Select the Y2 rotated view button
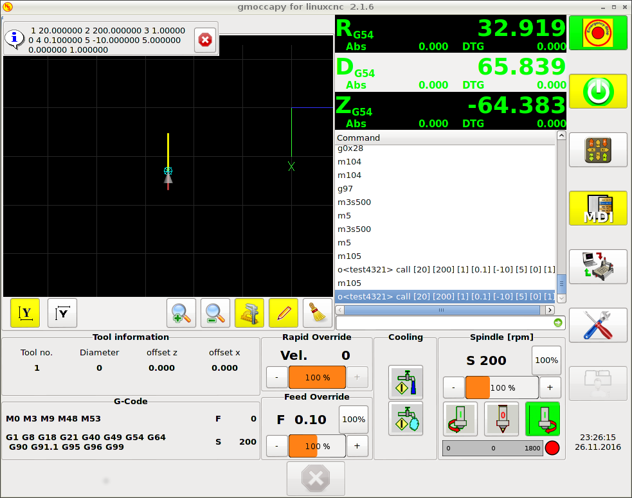 (x=62, y=313)
